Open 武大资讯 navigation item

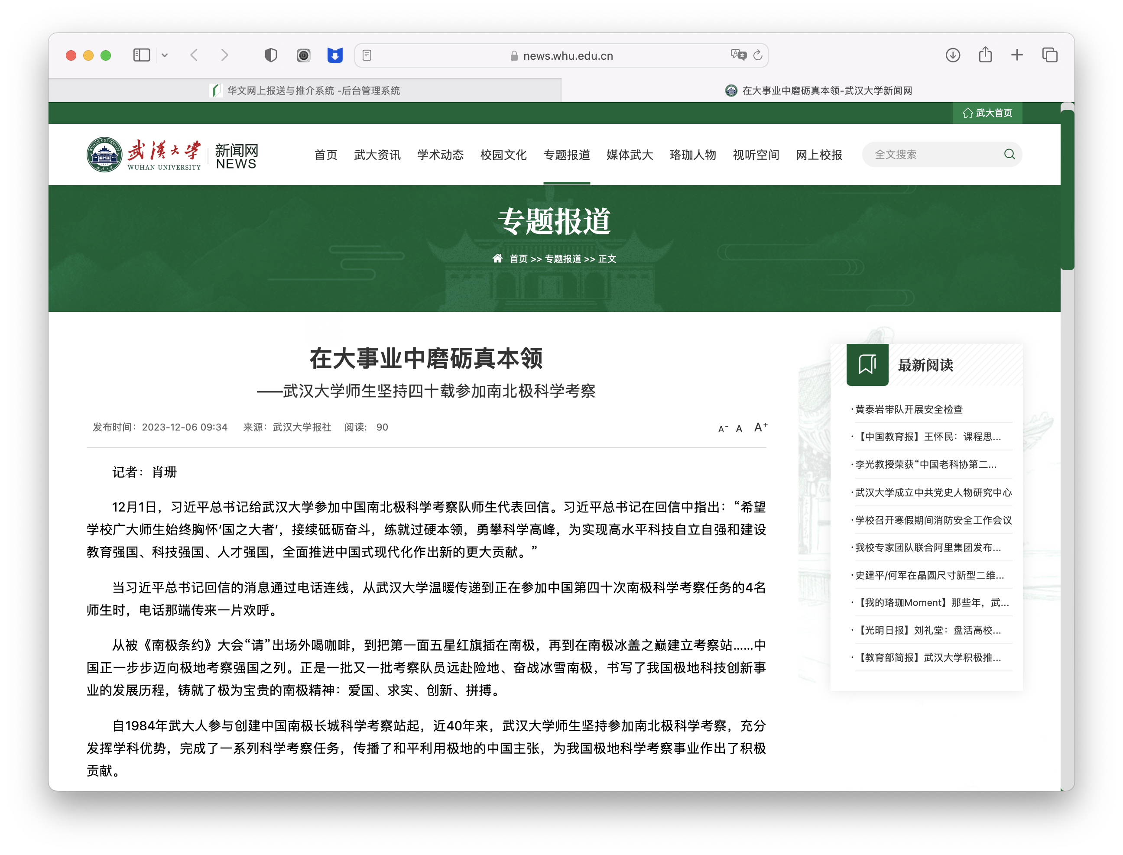click(x=377, y=155)
